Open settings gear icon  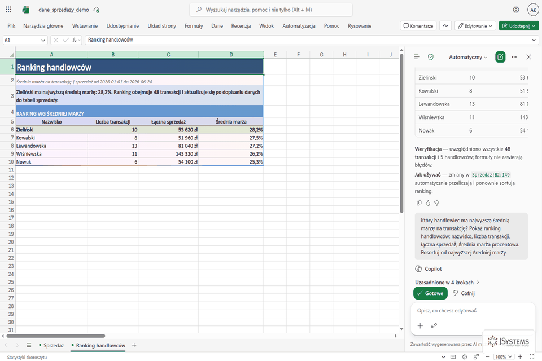click(515, 10)
